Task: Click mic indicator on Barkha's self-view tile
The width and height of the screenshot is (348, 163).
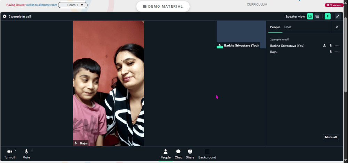Action: [x=220, y=46]
